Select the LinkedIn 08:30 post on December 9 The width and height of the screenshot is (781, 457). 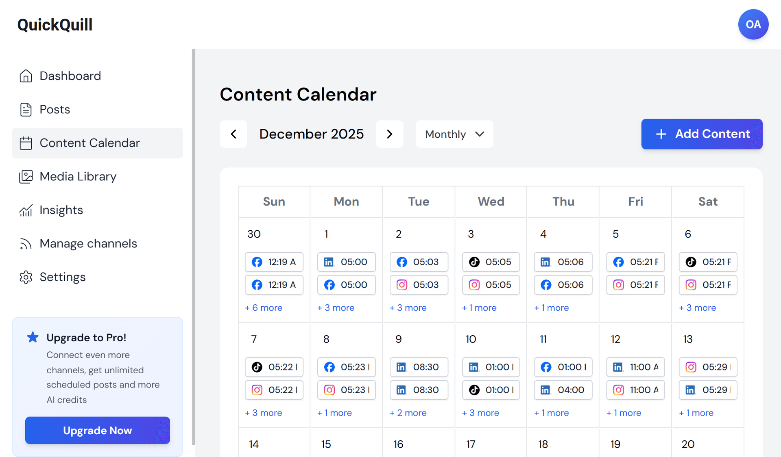click(x=419, y=367)
